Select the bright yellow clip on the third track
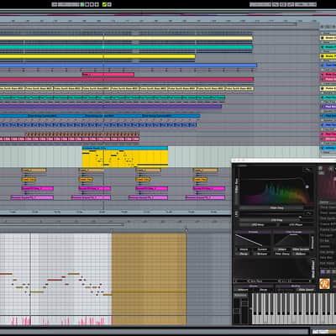Viewport: 336px width, 336px height. tap(97, 56)
